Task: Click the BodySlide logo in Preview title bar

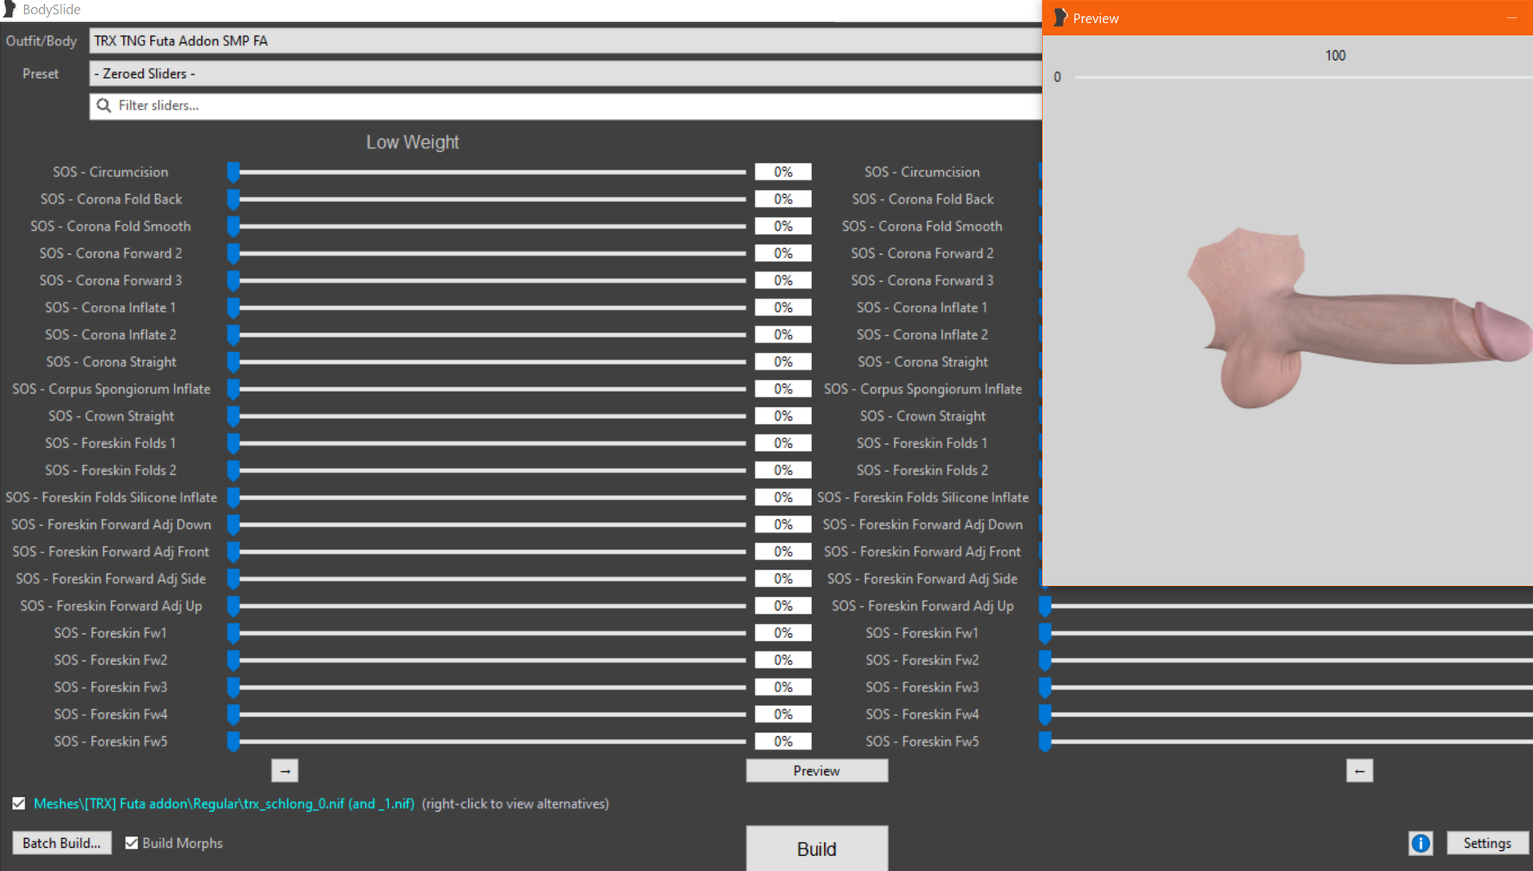Action: [1060, 18]
